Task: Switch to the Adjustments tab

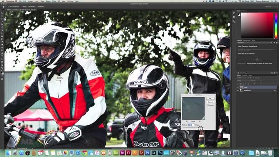Action: click(247, 41)
